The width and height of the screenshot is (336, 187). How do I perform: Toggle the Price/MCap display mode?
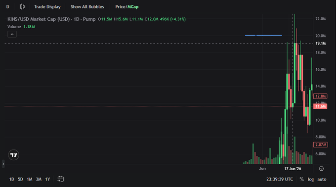[x=127, y=7]
